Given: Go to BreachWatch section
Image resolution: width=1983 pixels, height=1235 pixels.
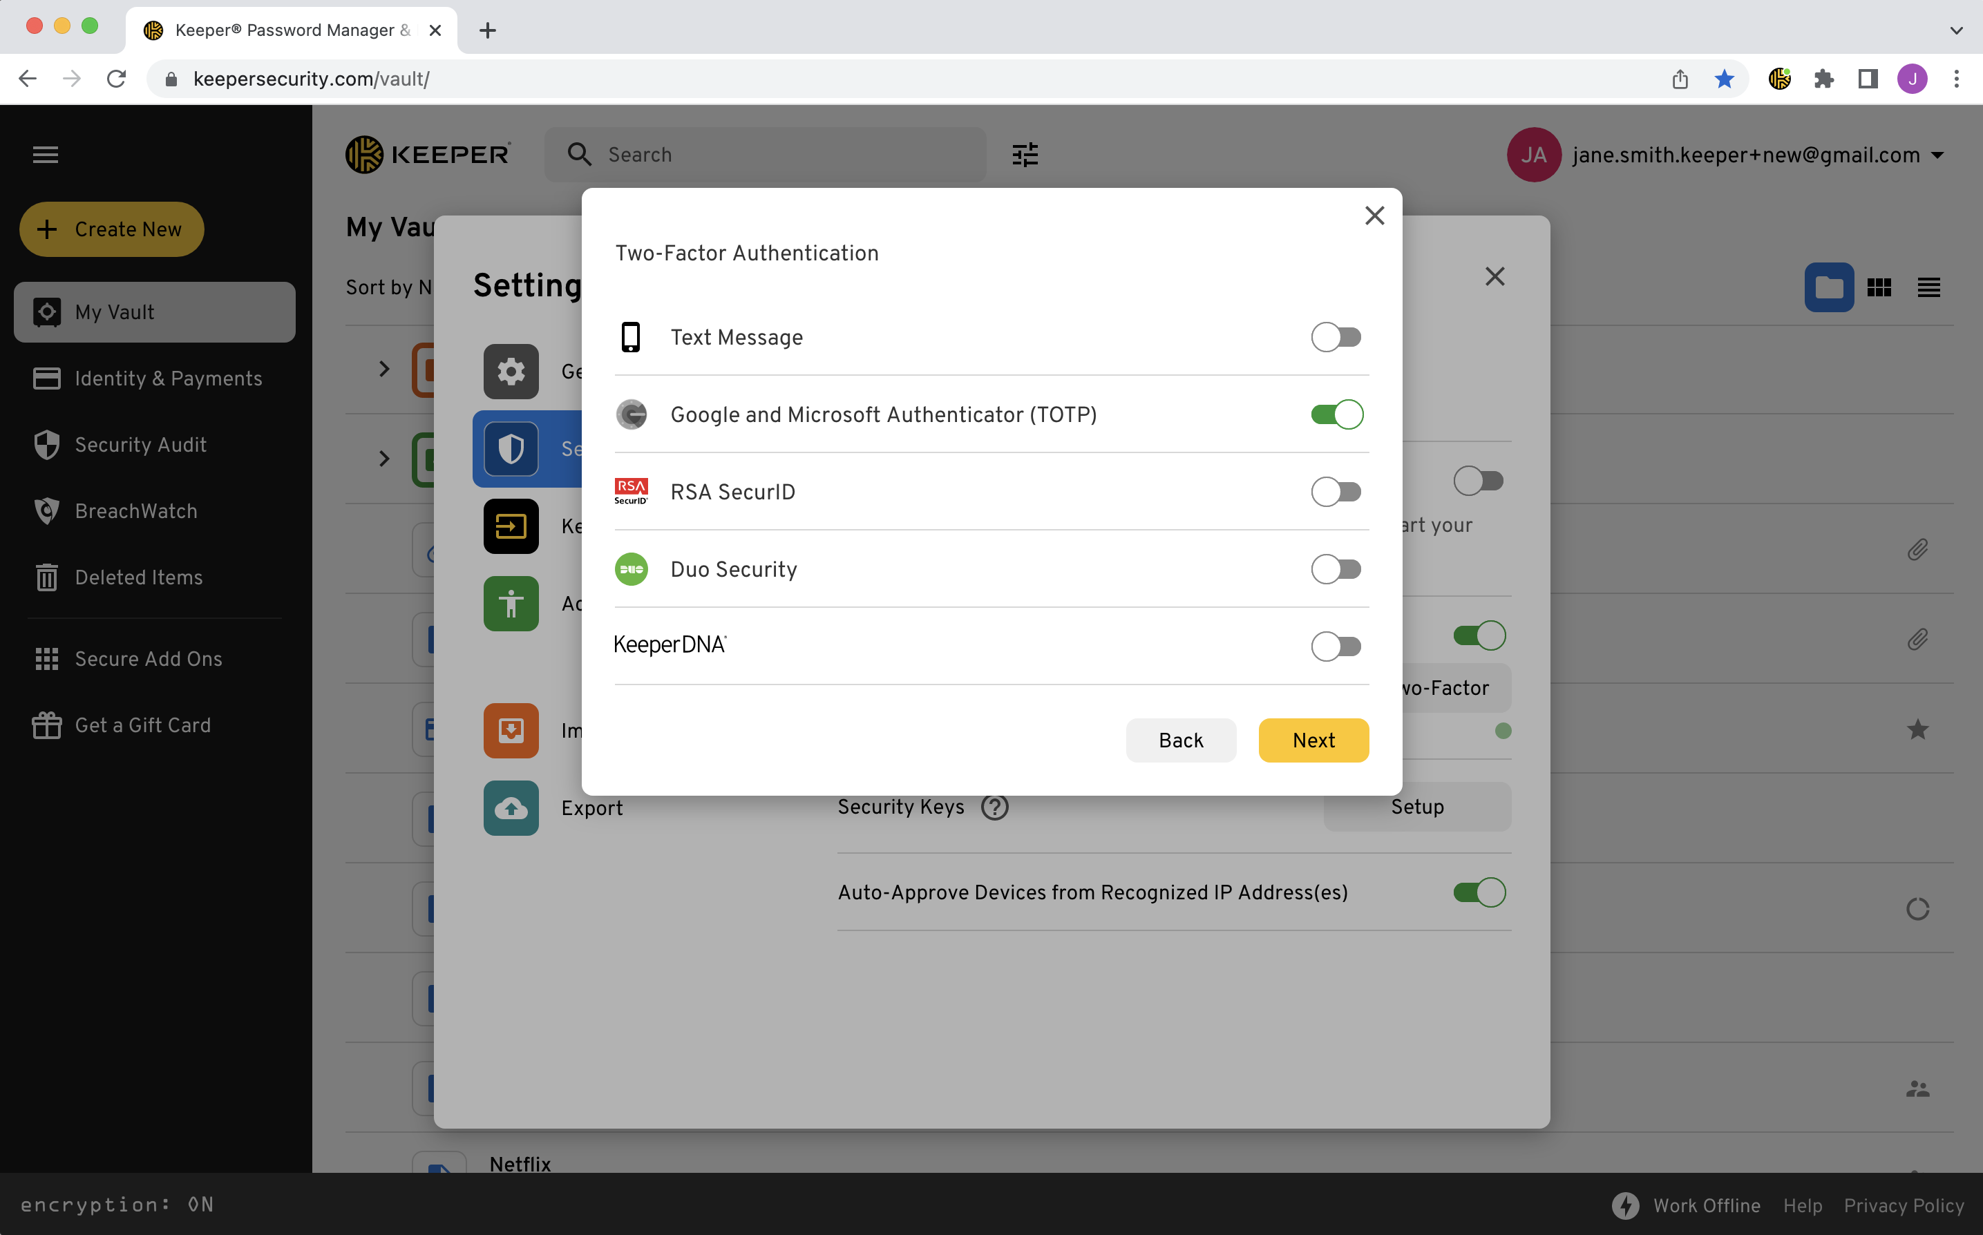Looking at the screenshot, I should click(135, 510).
